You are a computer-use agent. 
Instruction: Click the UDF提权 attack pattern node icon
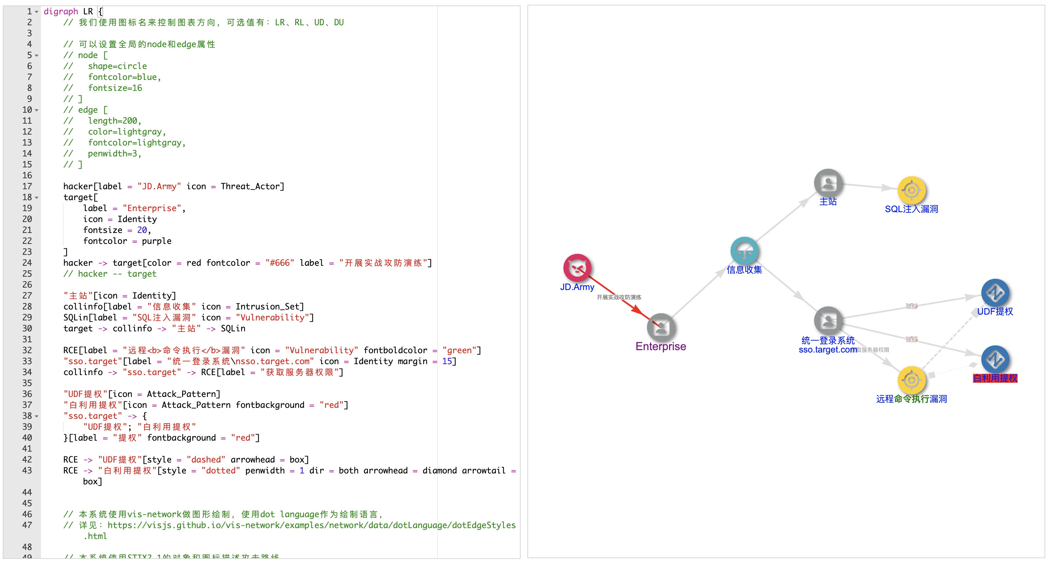[995, 292]
